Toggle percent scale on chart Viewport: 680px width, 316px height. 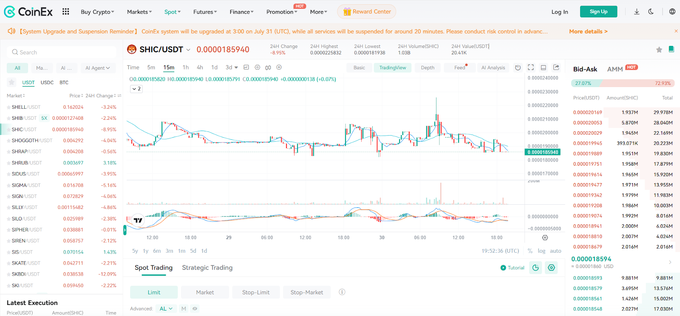pos(530,251)
